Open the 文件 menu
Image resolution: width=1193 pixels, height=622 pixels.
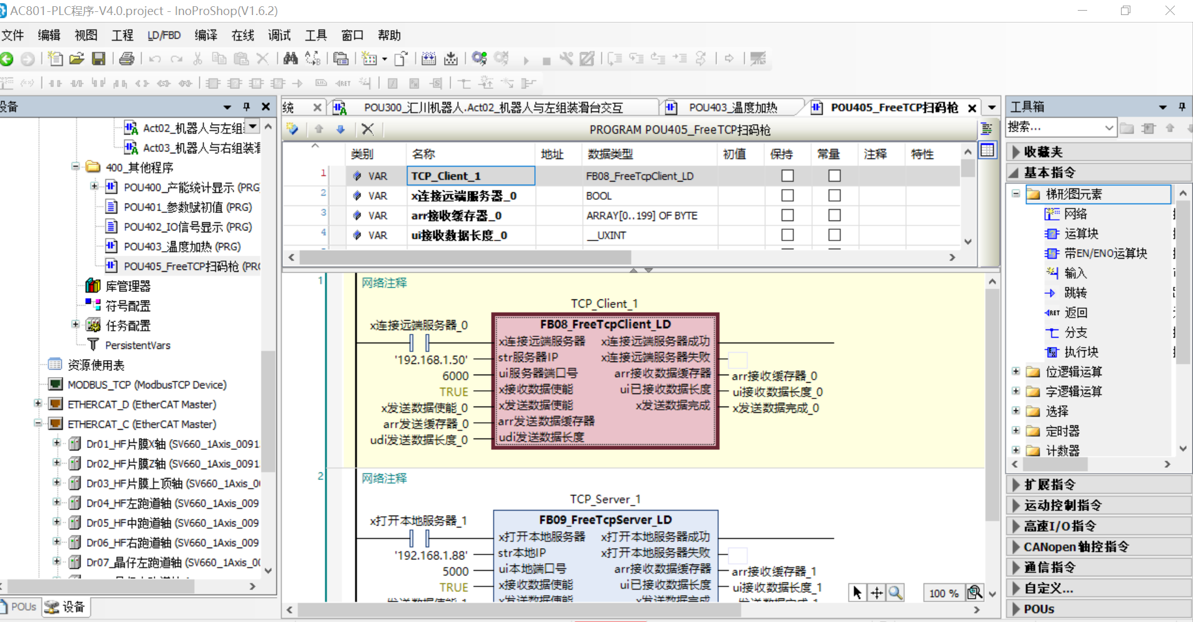click(13, 35)
